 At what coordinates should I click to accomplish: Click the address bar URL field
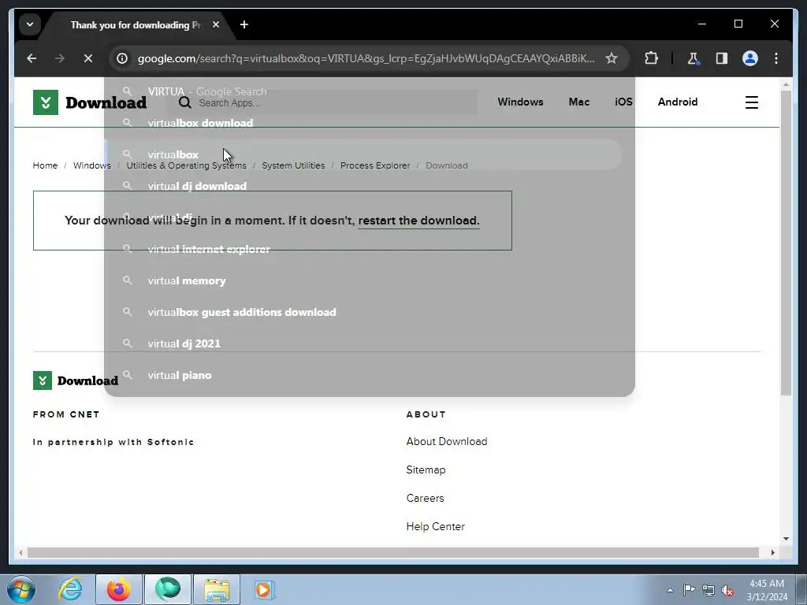(x=366, y=58)
